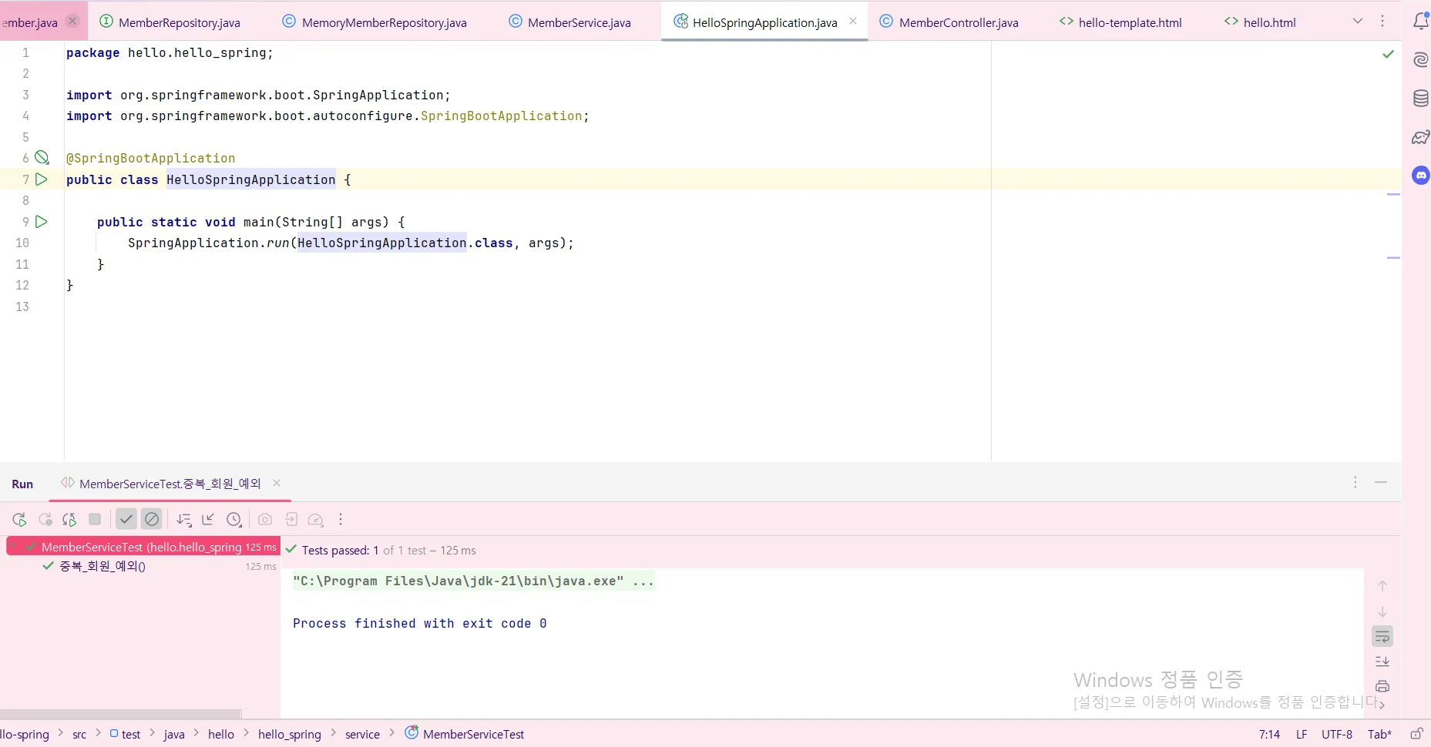Run main method from gutter arrow on line 9

[x=42, y=222]
